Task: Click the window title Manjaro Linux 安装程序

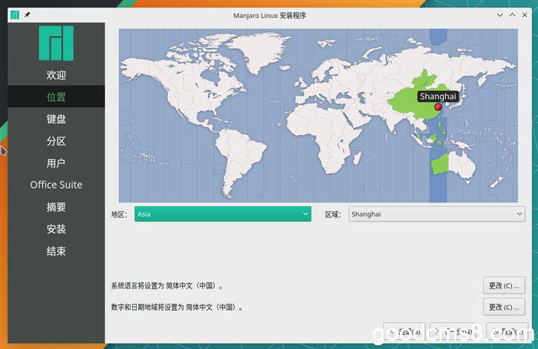Action: [x=269, y=16]
